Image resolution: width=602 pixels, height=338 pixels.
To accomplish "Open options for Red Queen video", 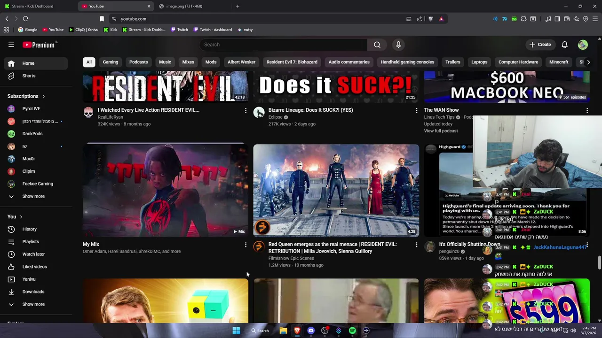I will pyautogui.click(x=416, y=245).
